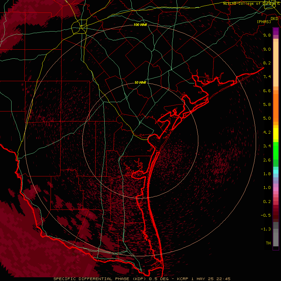
Task: Click the cyan legend swatch
Action: click(276, 172)
